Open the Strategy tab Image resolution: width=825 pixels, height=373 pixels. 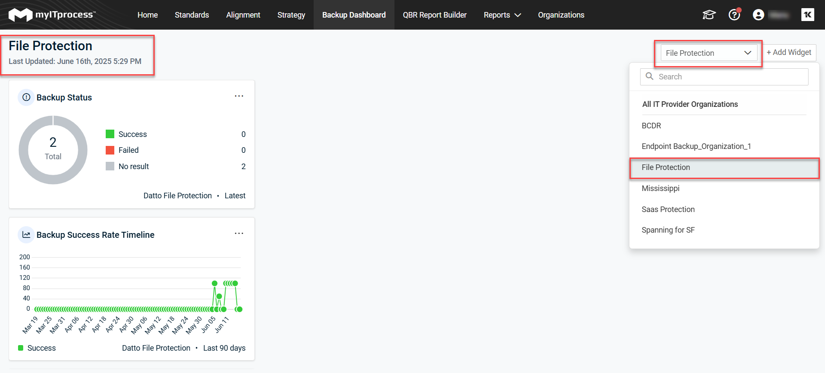pos(291,15)
